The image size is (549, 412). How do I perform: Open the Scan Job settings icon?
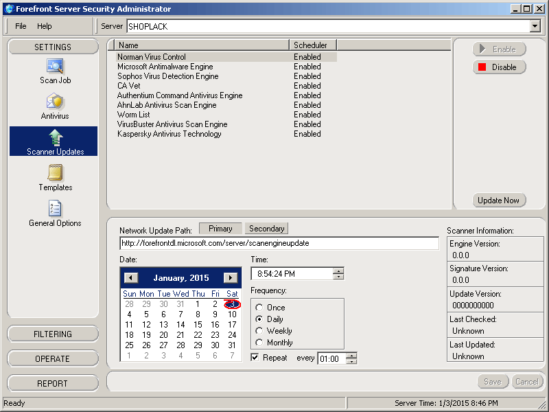[55, 71]
